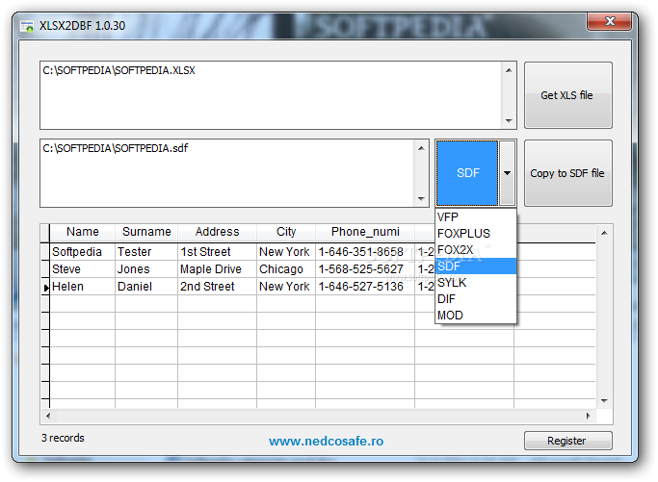The image size is (658, 482).
Task: Click the SDF output path text box
Action: pos(226,172)
